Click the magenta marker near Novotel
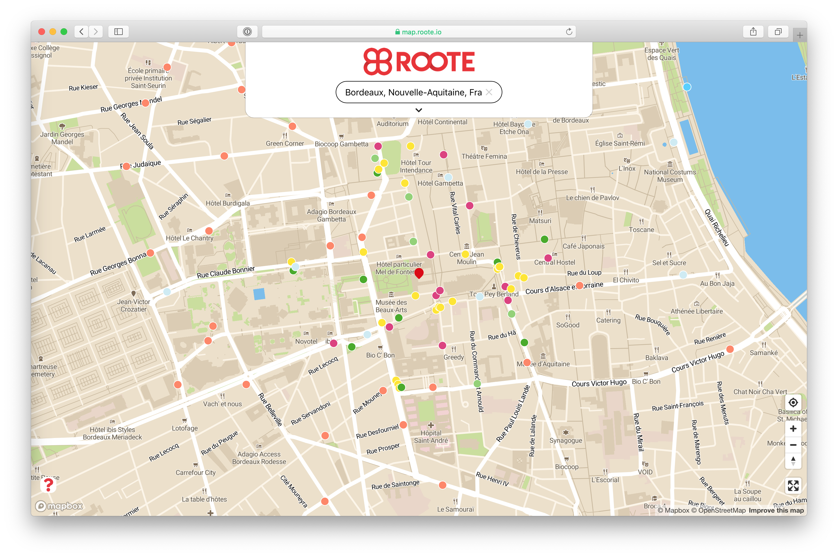This screenshot has height=557, width=838. [x=333, y=343]
